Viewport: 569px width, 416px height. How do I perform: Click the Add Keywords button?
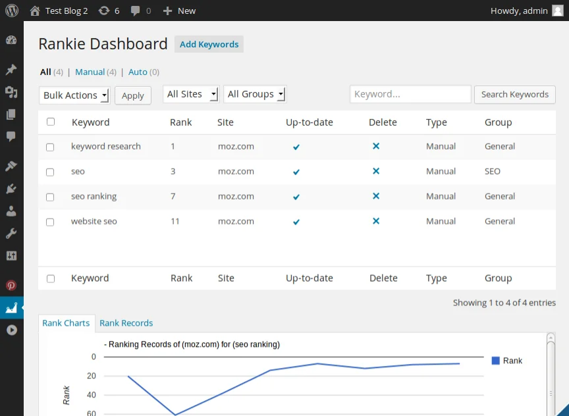click(x=209, y=44)
